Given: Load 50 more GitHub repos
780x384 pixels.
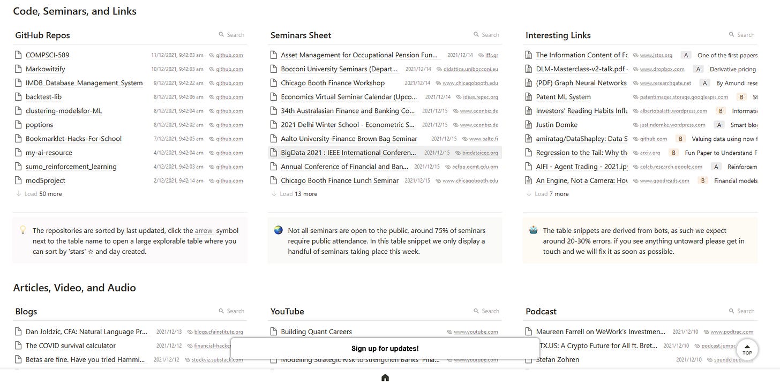Looking at the screenshot, I should (x=39, y=194).
